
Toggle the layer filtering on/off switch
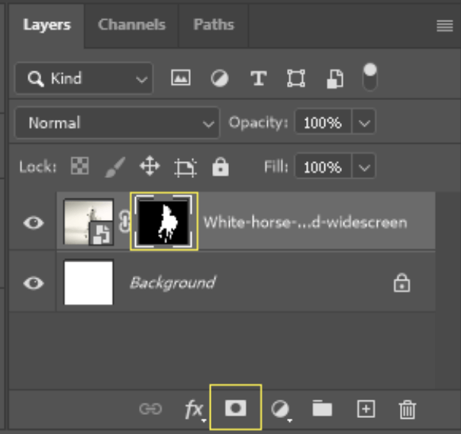(370, 77)
